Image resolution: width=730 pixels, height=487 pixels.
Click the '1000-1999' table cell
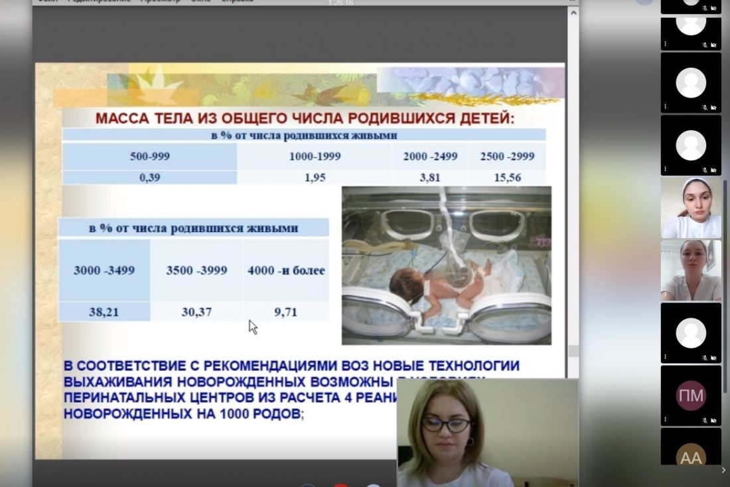point(315,157)
